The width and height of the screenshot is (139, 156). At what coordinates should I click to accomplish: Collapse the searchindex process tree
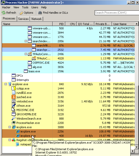pos(26,41)
